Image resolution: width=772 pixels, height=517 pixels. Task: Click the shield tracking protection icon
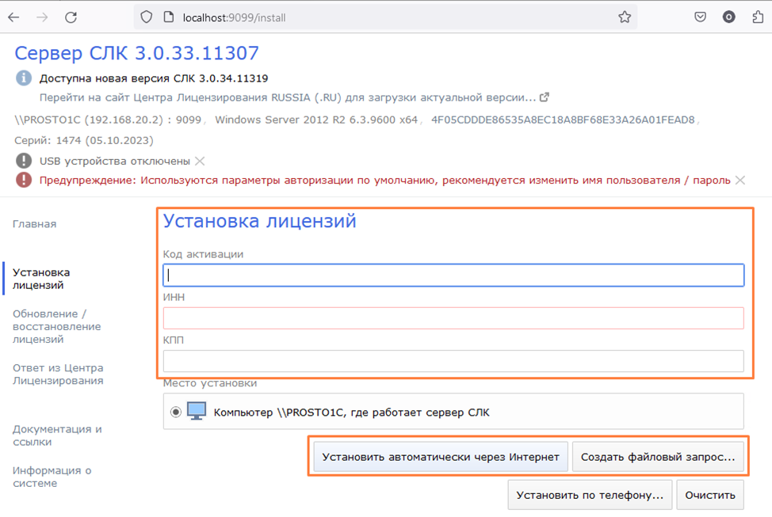point(146,17)
